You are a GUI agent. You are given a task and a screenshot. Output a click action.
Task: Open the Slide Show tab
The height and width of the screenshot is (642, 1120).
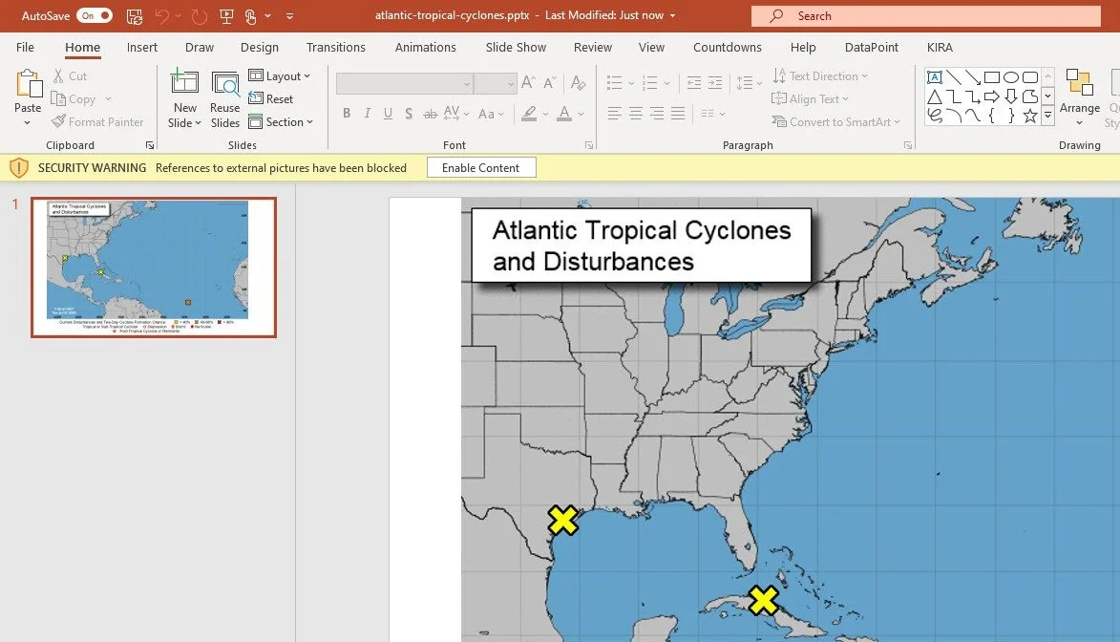(516, 47)
